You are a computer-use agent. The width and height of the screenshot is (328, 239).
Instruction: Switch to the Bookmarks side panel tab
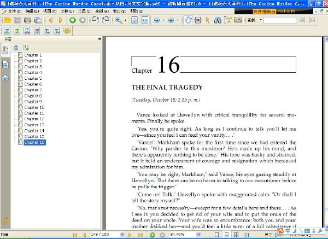click(x=5, y=50)
